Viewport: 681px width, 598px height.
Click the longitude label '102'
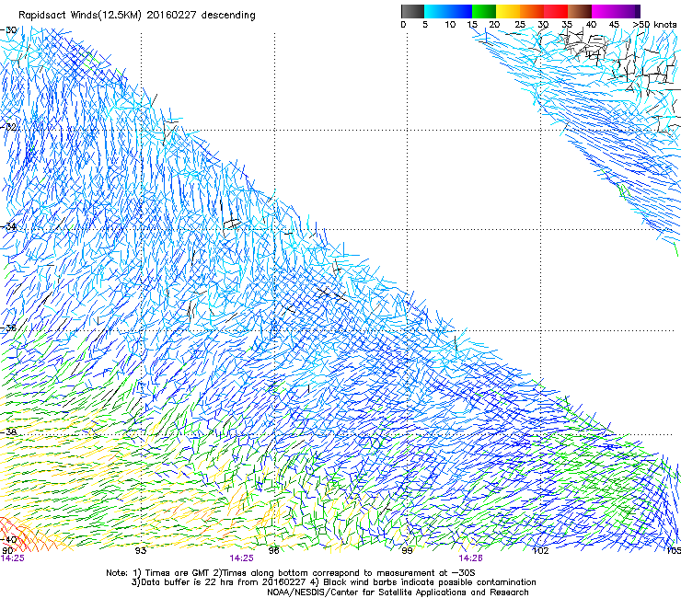pos(541,551)
